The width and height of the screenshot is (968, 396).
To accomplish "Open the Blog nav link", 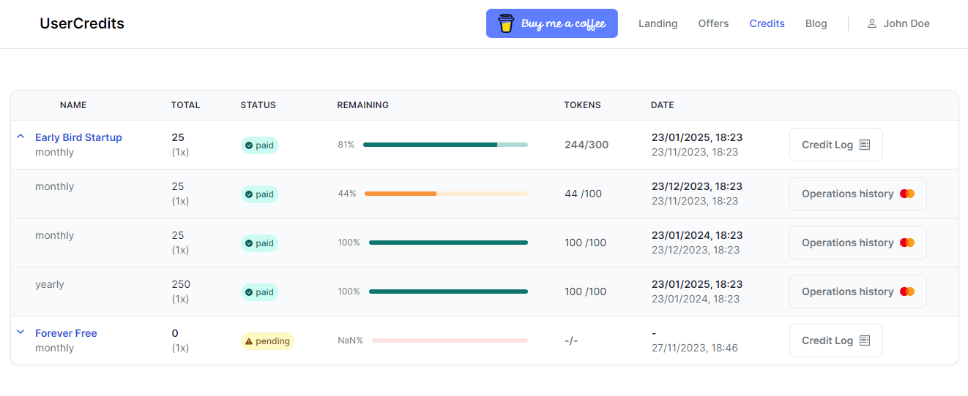I will tap(816, 23).
